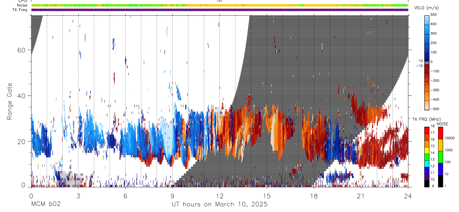Click the 14 label on TX FRQ legend
The height and width of the screenshot is (212, 459).
[432, 153]
